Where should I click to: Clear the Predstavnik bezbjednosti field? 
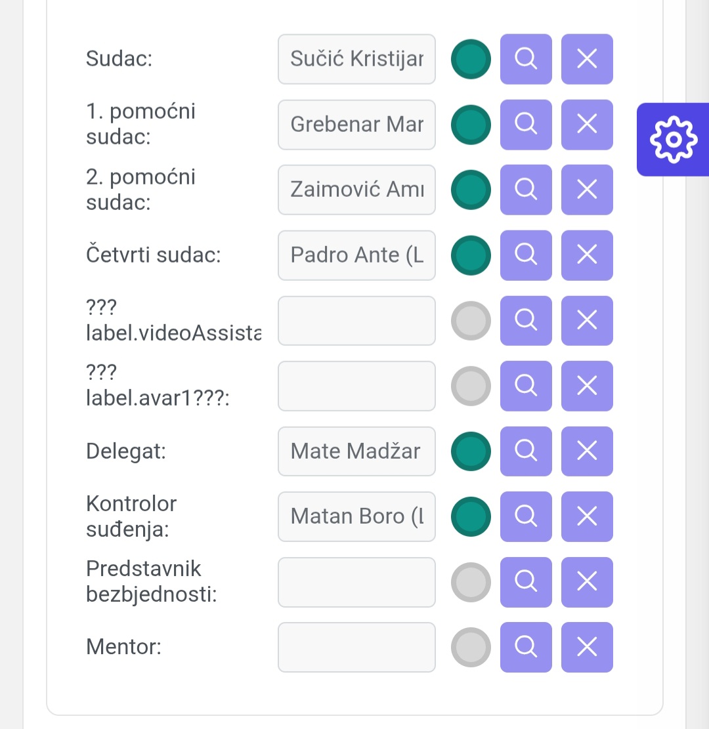coord(587,582)
